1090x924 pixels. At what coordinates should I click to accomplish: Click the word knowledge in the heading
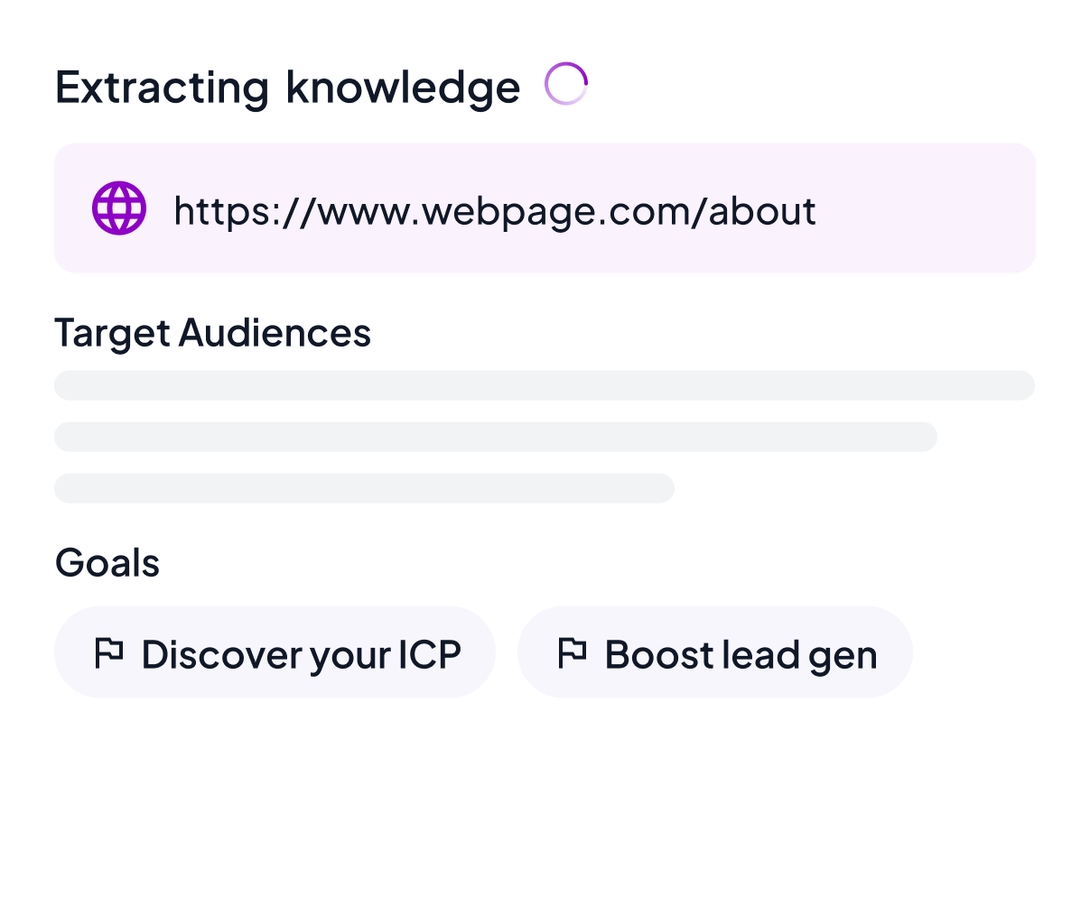pyautogui.click(x=403, y=88)
